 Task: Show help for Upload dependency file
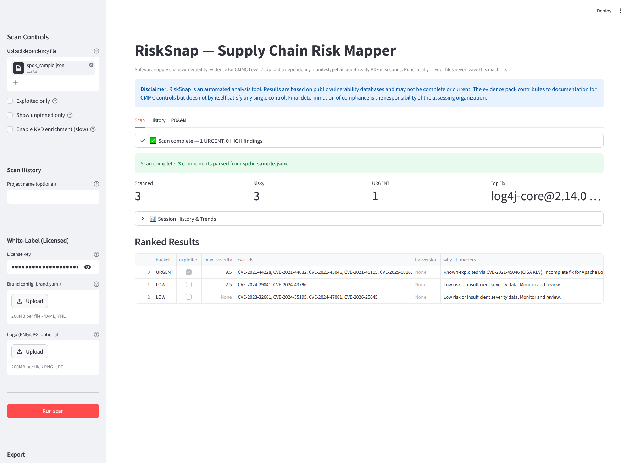coord(96,51)
